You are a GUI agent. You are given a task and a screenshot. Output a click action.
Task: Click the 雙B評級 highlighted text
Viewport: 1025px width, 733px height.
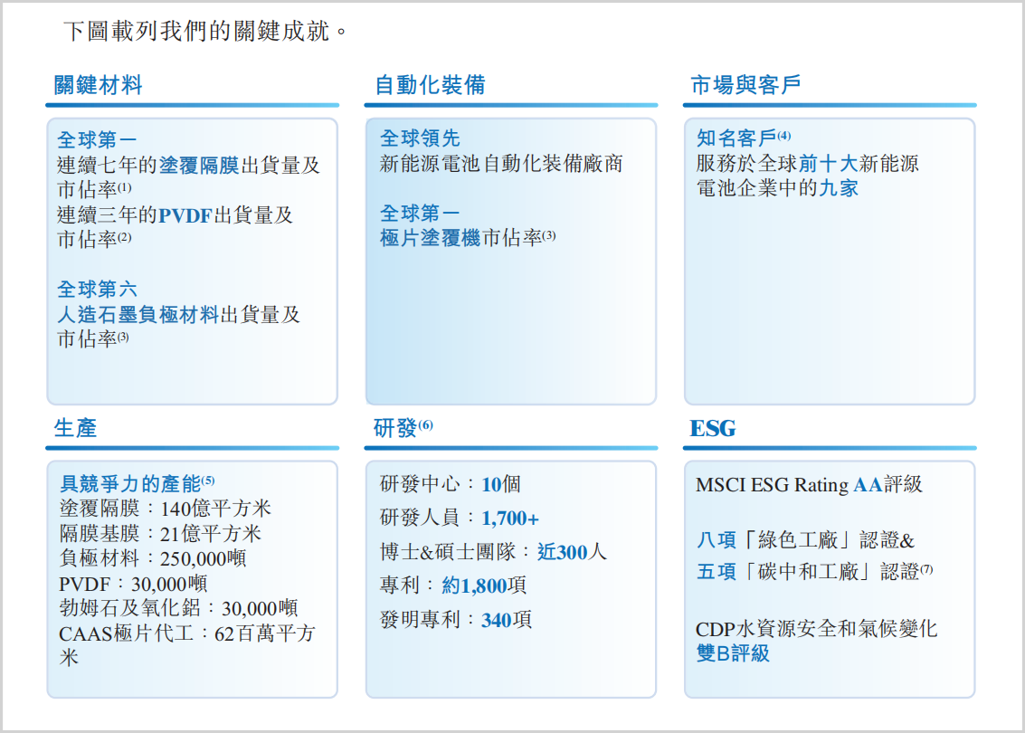733,653
